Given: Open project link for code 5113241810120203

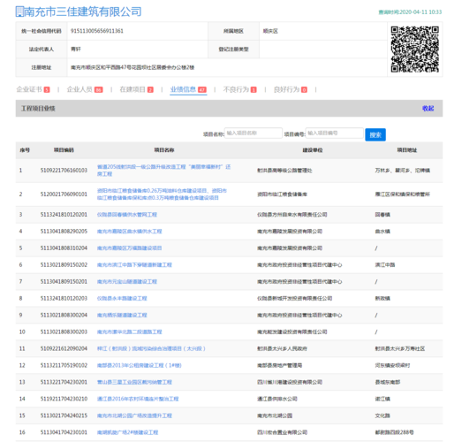Looking at the screenshot, I should click(122, 299).
